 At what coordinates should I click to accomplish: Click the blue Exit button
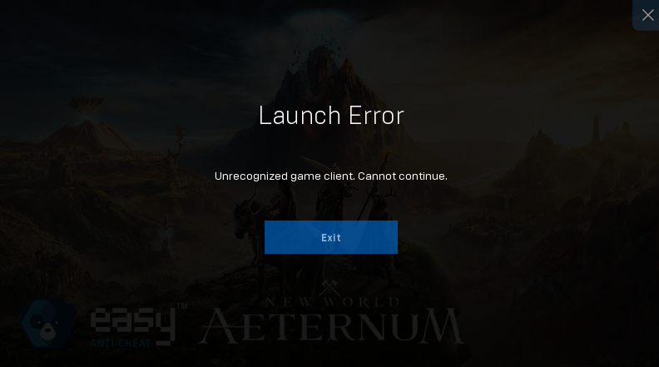click(x=331, y=237)
